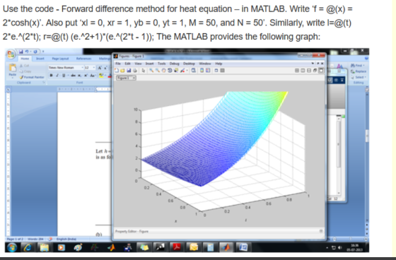Viewport: 396px width, 260px height.
Task: Switch to the References ribbon tab in Word
Action: click(x=83, y=59)
